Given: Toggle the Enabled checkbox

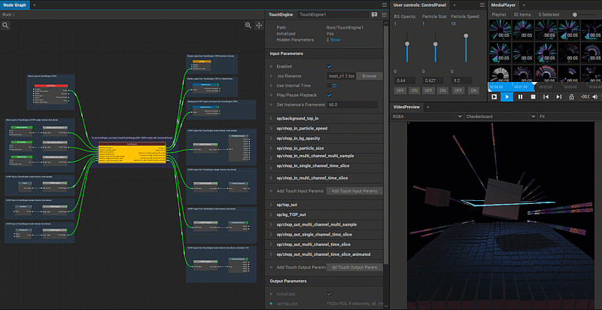Looking at the screenshot, I should click(x=329, y=66).
